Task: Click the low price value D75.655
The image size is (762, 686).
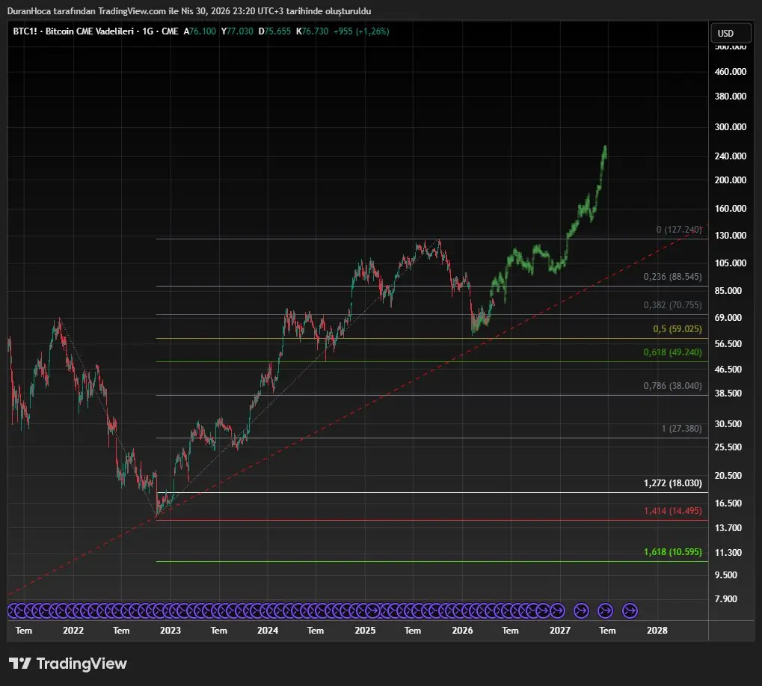Action: 274,31
